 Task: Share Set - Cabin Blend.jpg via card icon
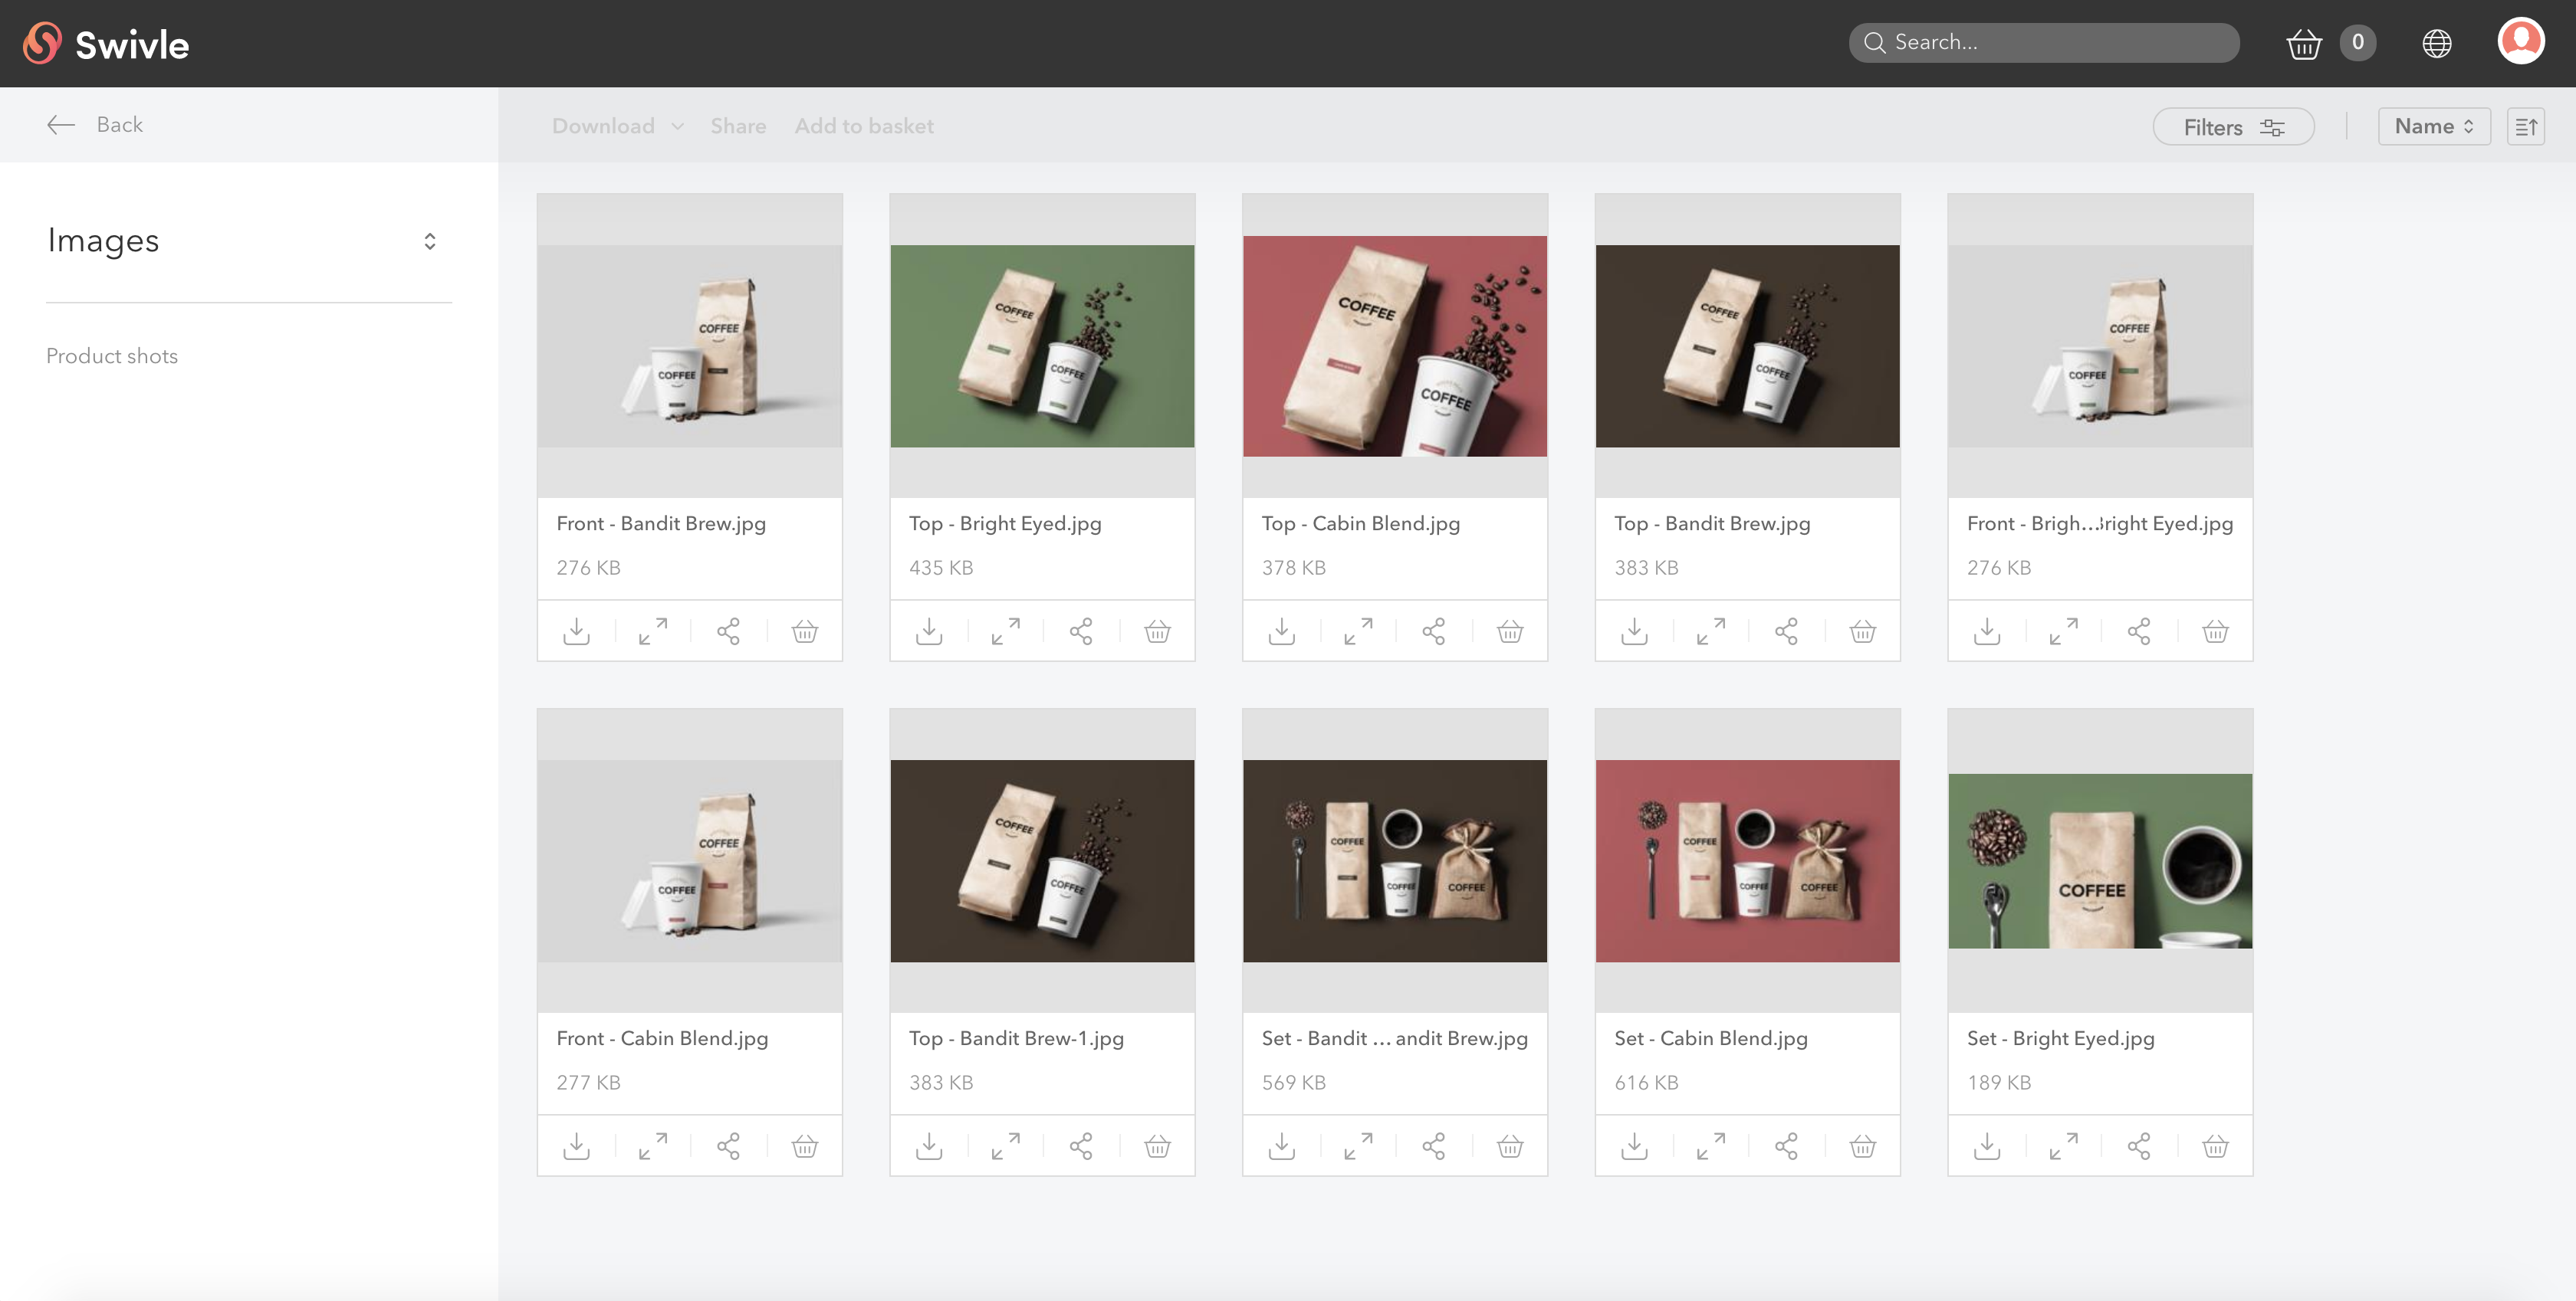[x=1786, y=1145]
